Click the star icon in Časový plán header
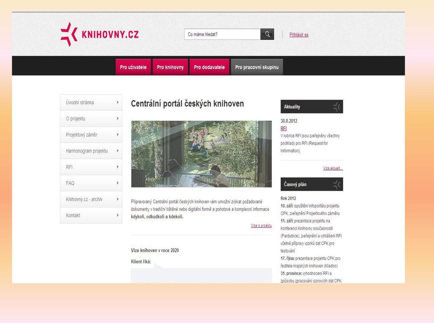434x323 pixels. 336,185
